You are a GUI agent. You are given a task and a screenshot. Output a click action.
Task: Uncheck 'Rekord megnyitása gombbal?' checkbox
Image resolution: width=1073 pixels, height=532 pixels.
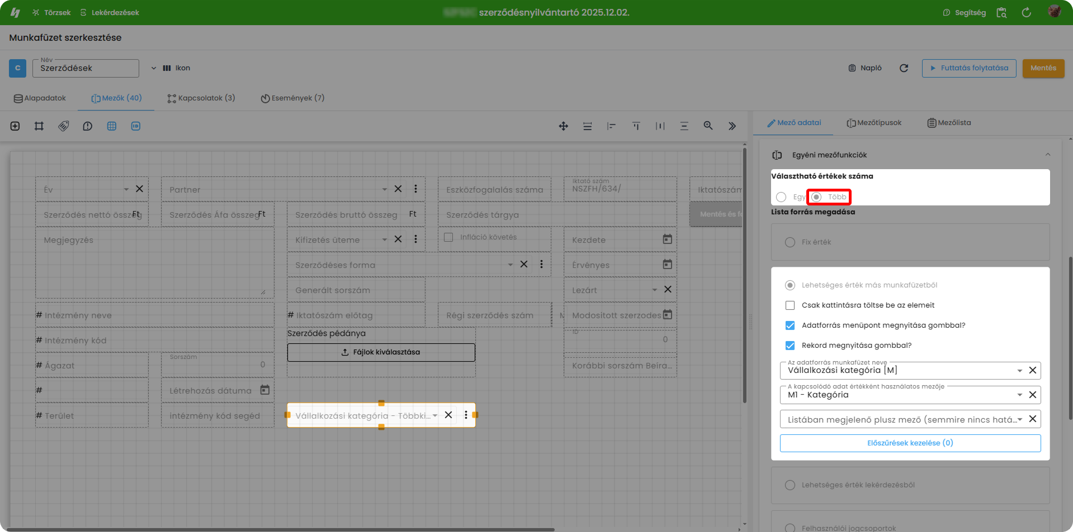[x=790, y=346]
